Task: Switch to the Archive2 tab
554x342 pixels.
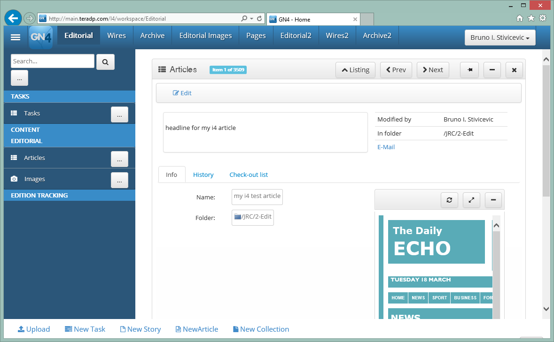Action: click(x=377, y=36)
